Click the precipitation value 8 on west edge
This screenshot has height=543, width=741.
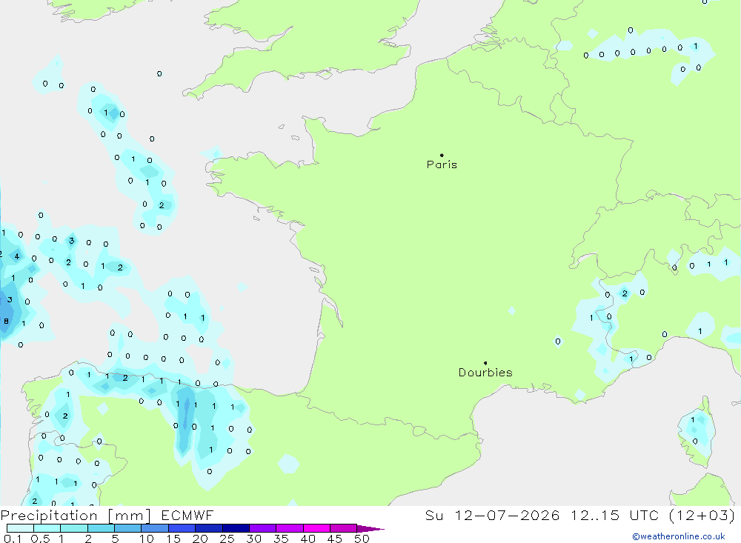pos(6,322)
